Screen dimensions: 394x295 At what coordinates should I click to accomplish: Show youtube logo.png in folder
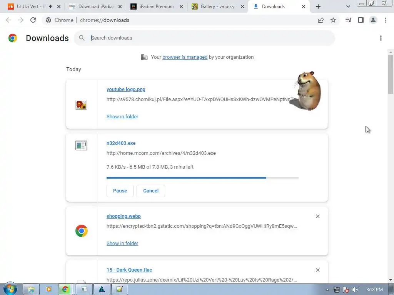pos(122,117)
